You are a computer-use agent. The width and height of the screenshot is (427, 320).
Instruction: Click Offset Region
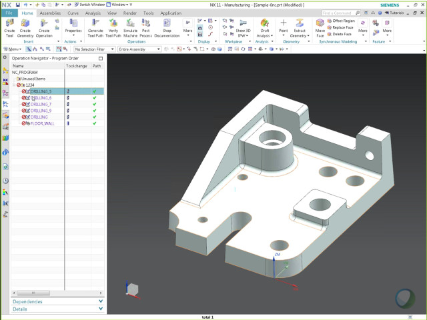click(341, 21)
